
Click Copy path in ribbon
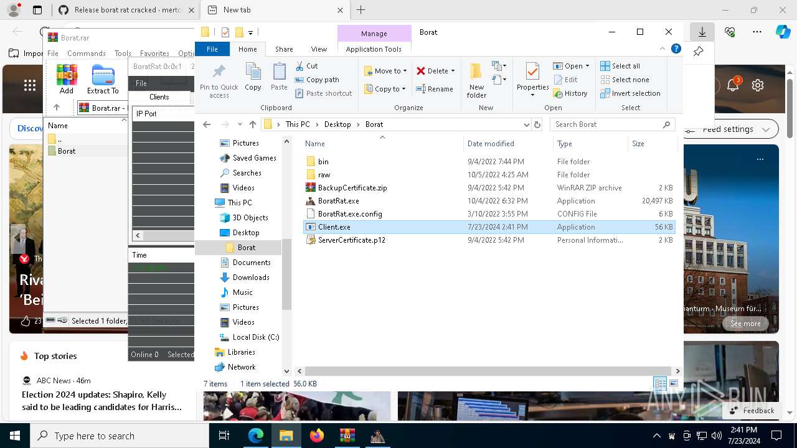317,80
